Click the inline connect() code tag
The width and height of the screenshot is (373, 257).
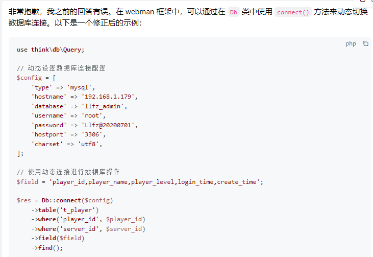(x=293, y=12)
